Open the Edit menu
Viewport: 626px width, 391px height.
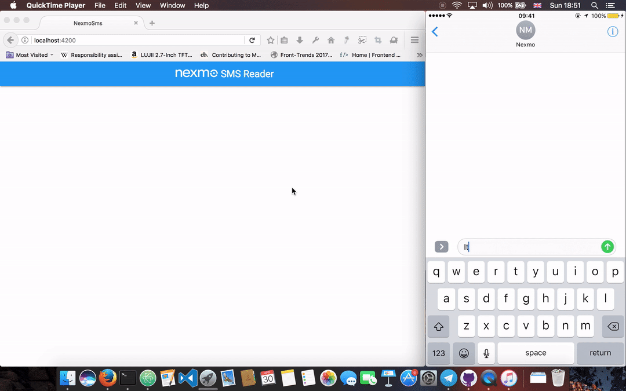(120, 5)
